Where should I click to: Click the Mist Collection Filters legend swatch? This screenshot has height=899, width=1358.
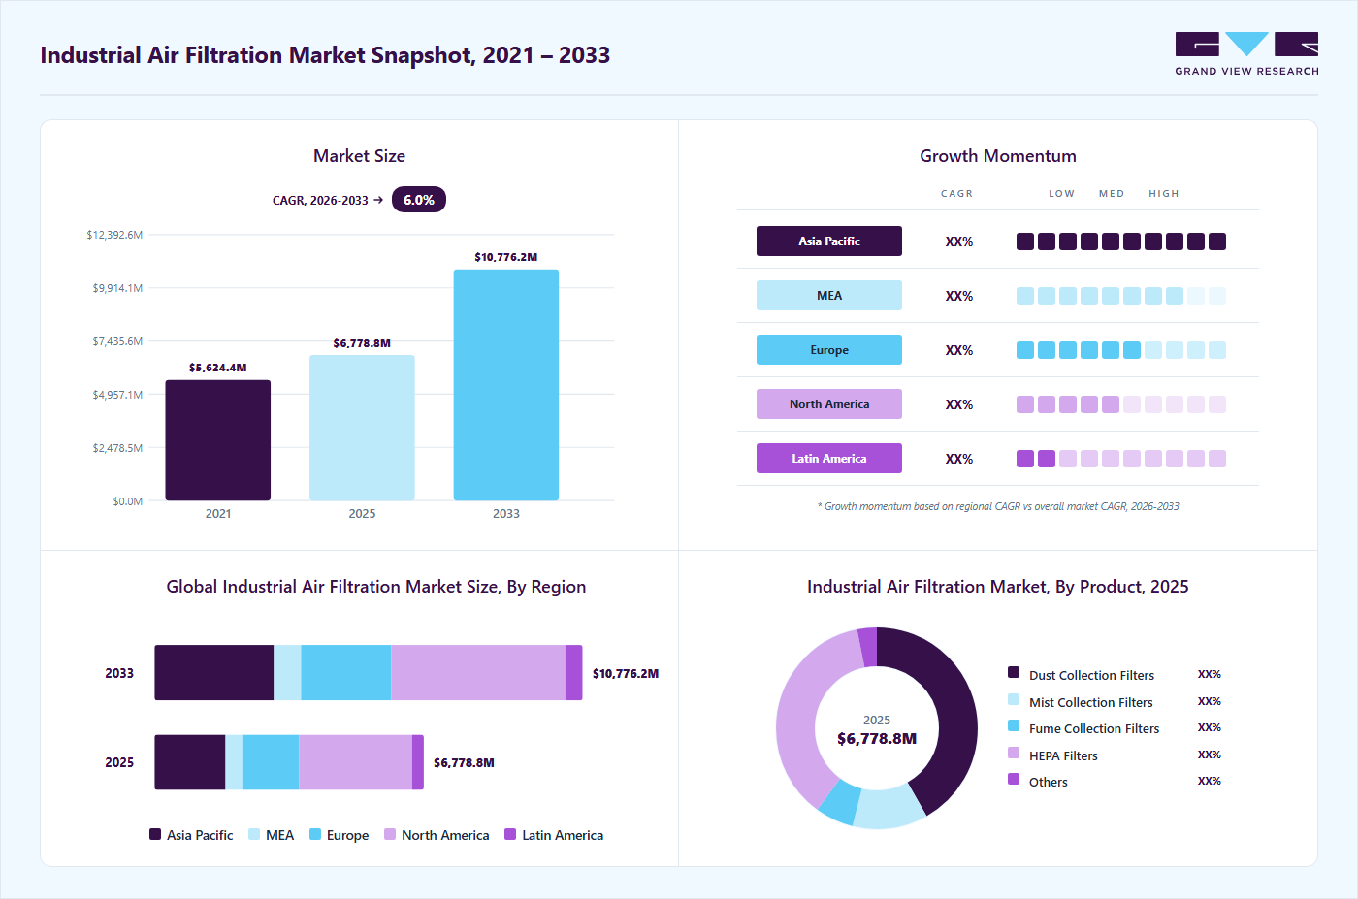tap(1014, 699)
